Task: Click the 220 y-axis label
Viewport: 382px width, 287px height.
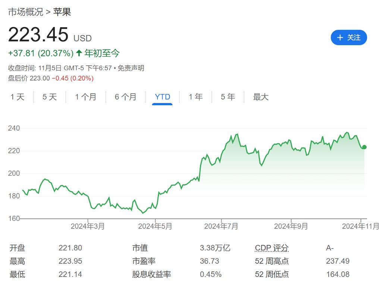Action: pos(14,151)
